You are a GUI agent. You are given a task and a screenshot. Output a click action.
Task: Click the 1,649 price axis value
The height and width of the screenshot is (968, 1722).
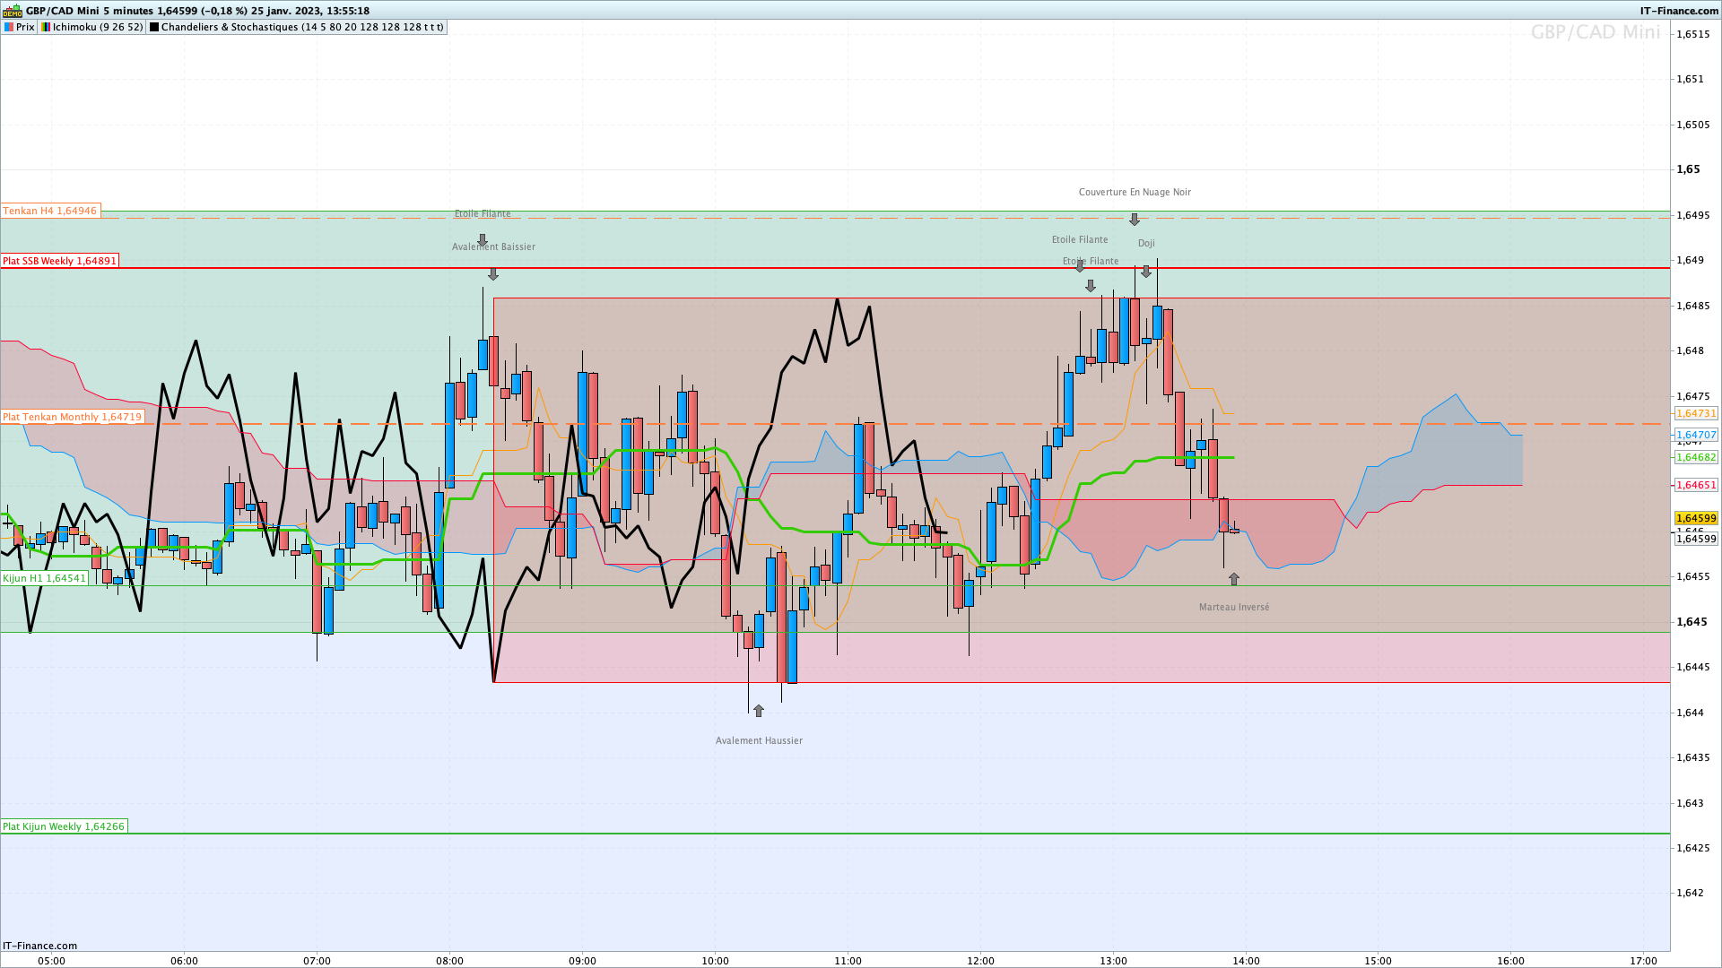(x=1691, y=260)
